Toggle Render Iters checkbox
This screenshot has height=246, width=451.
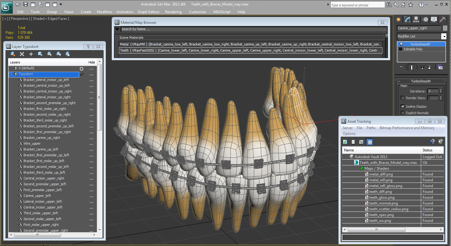pos(403,98)
